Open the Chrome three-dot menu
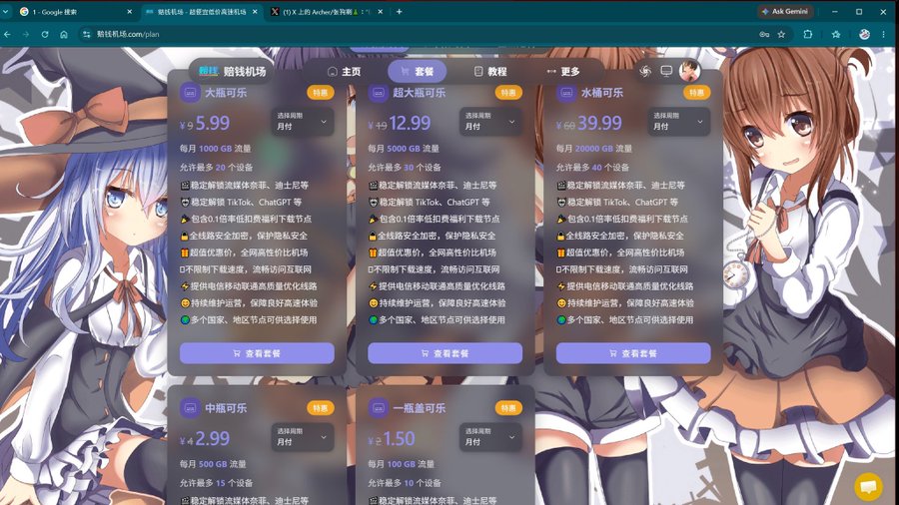The image size is (899, 505). [884, 34]
